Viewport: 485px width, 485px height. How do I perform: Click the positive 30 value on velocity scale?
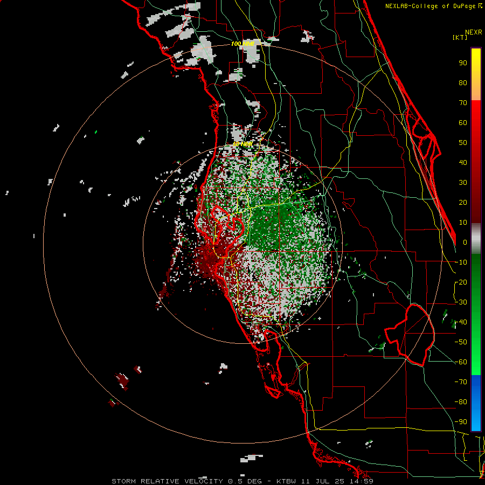pyautogui.click(x=463, y=183)
